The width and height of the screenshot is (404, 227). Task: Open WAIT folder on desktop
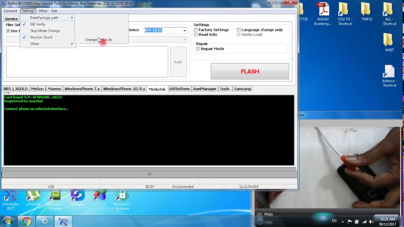(389, 43)
